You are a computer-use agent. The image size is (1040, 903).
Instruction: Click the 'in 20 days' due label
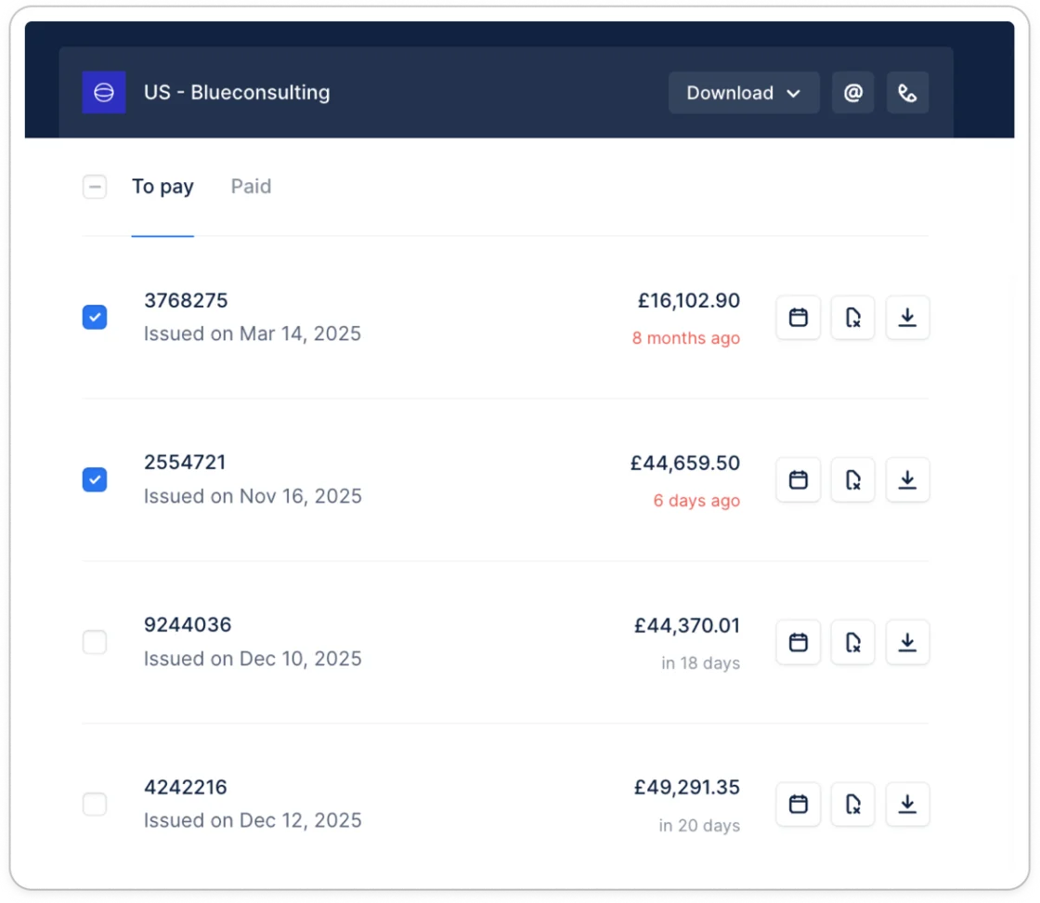tap(699, 825)
